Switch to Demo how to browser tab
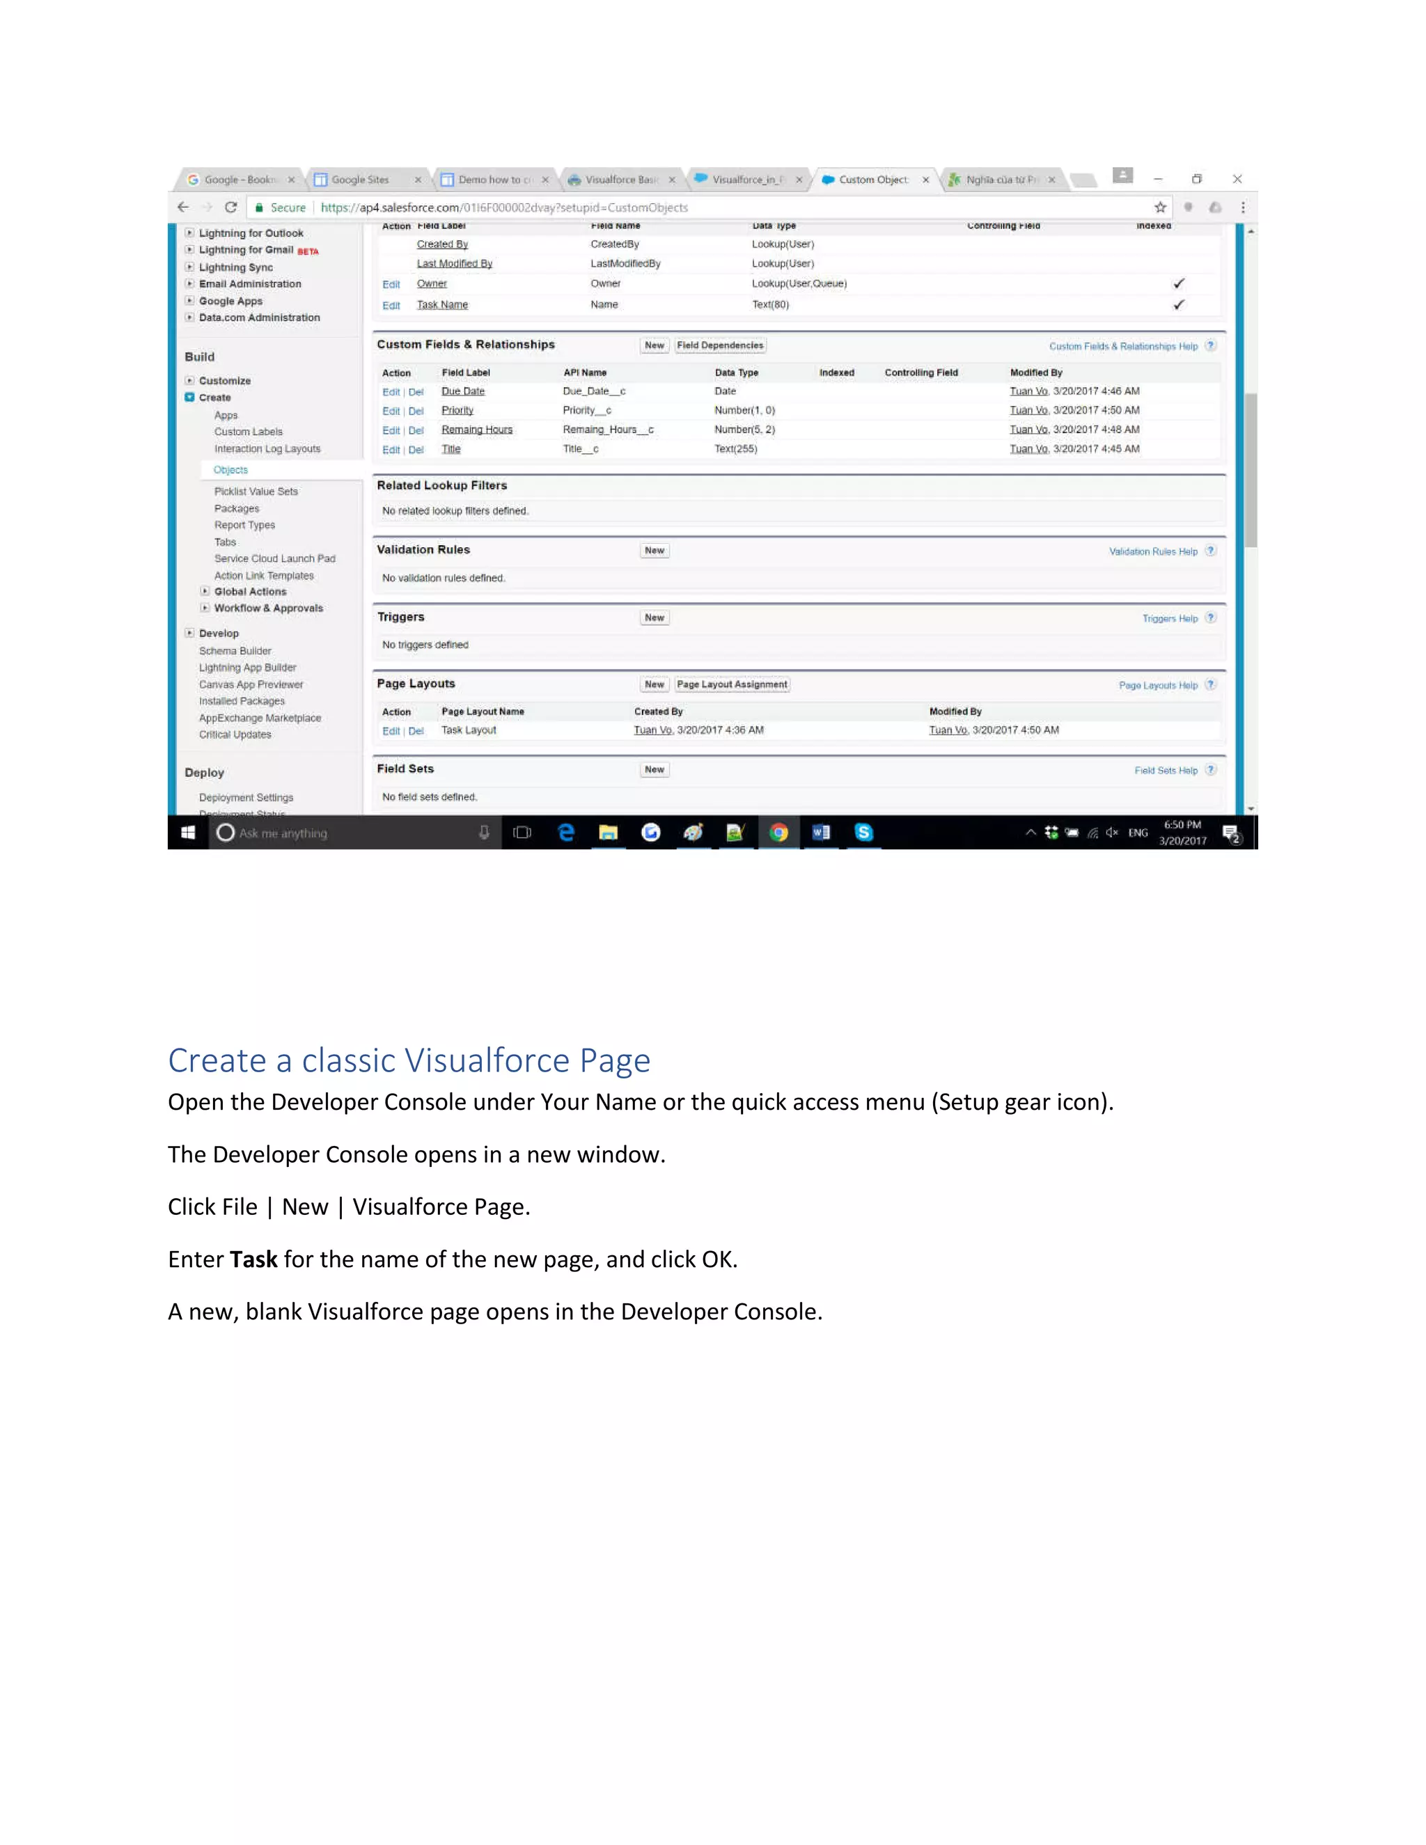 [494, 180]
